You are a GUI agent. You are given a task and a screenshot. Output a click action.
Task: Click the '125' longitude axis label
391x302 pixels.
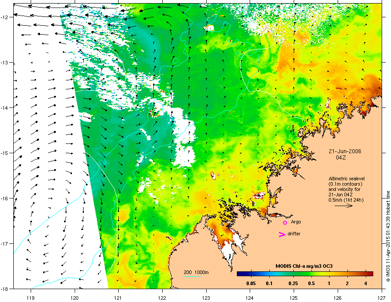294,298
